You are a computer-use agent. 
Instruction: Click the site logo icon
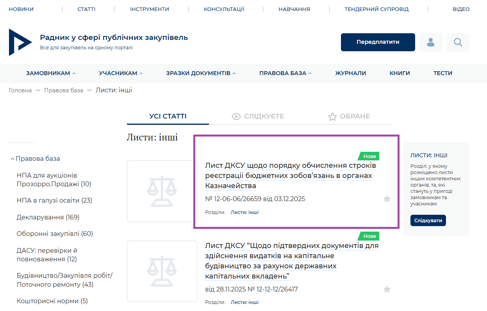tap(20, 42)
